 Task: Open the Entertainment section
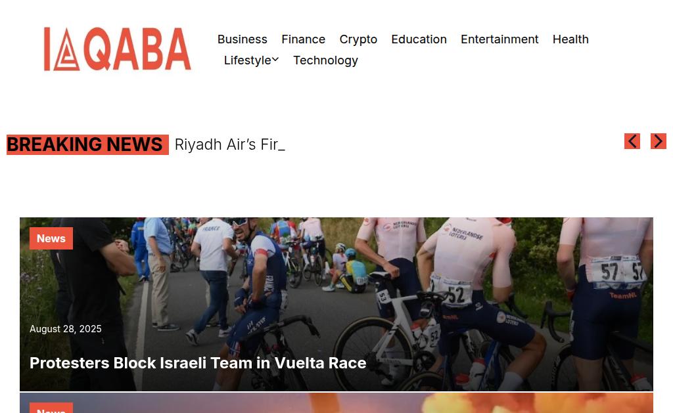pyautogui.click(x=499, y=39)
